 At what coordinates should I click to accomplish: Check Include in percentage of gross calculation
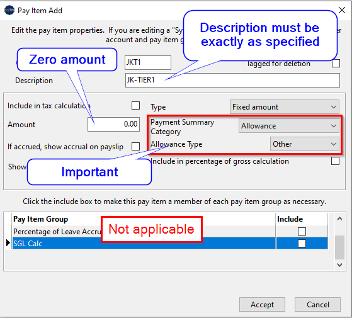[x=335, y=161]
